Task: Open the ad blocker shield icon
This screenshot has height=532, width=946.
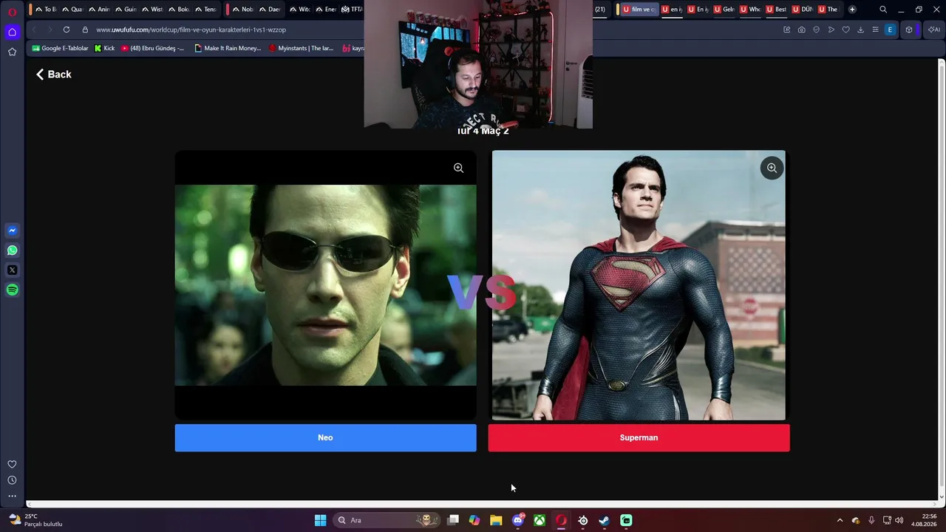Action: pyautogui.click(x=817, y=30)
